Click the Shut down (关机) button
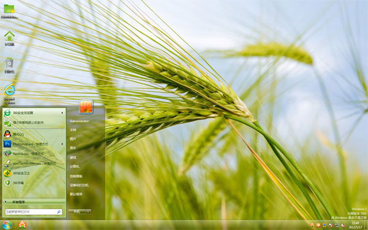 point(77,212)
